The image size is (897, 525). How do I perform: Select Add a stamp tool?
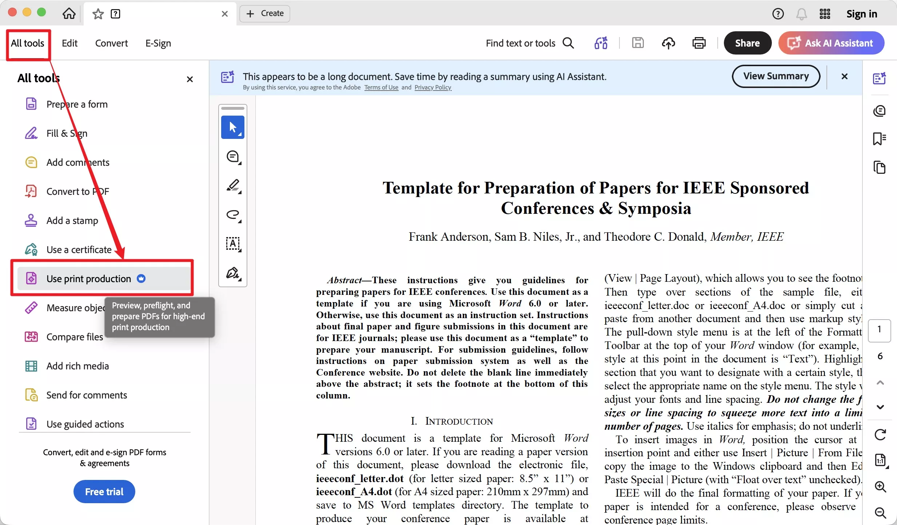pos(104,220)
